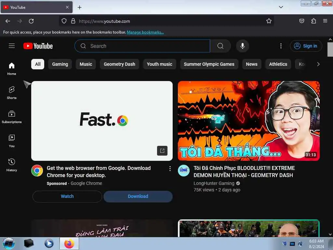333x250 pixels.
Task: Open YouTube settings three-dot menu
Action: pyautogui.click(x=281, y=46)
